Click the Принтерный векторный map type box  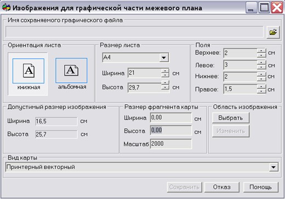[x=142, y=167]
